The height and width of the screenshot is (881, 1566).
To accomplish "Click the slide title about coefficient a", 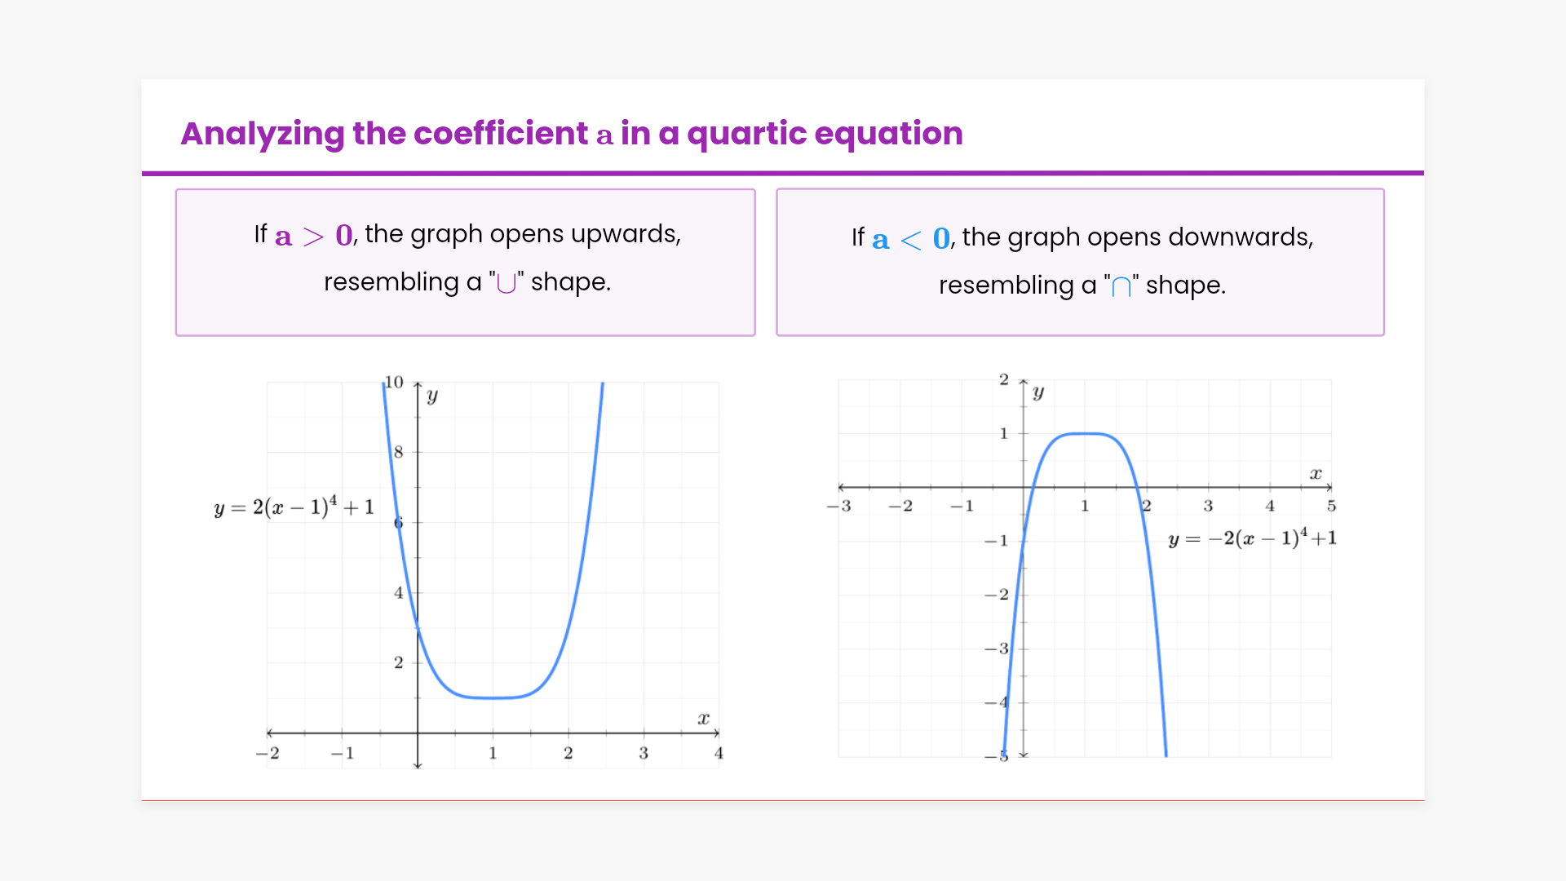I will pyautogui.click(x=571, y=134).
